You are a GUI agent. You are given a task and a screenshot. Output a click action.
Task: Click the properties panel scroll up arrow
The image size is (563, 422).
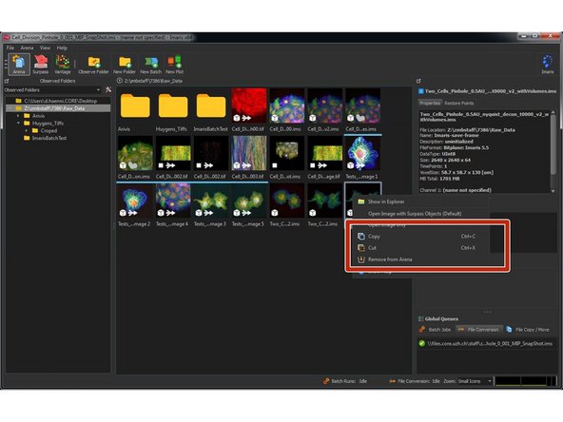pyautogui.click(x=553, y=112)
